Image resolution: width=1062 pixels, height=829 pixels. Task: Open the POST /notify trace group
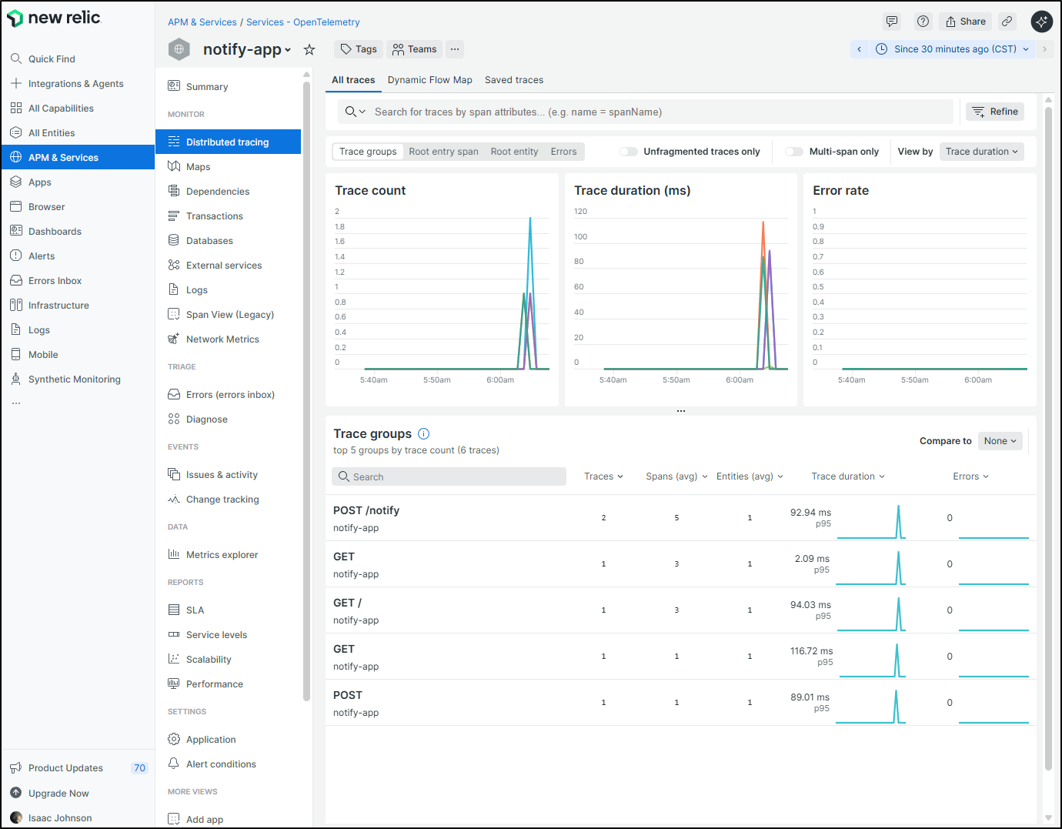366,510
